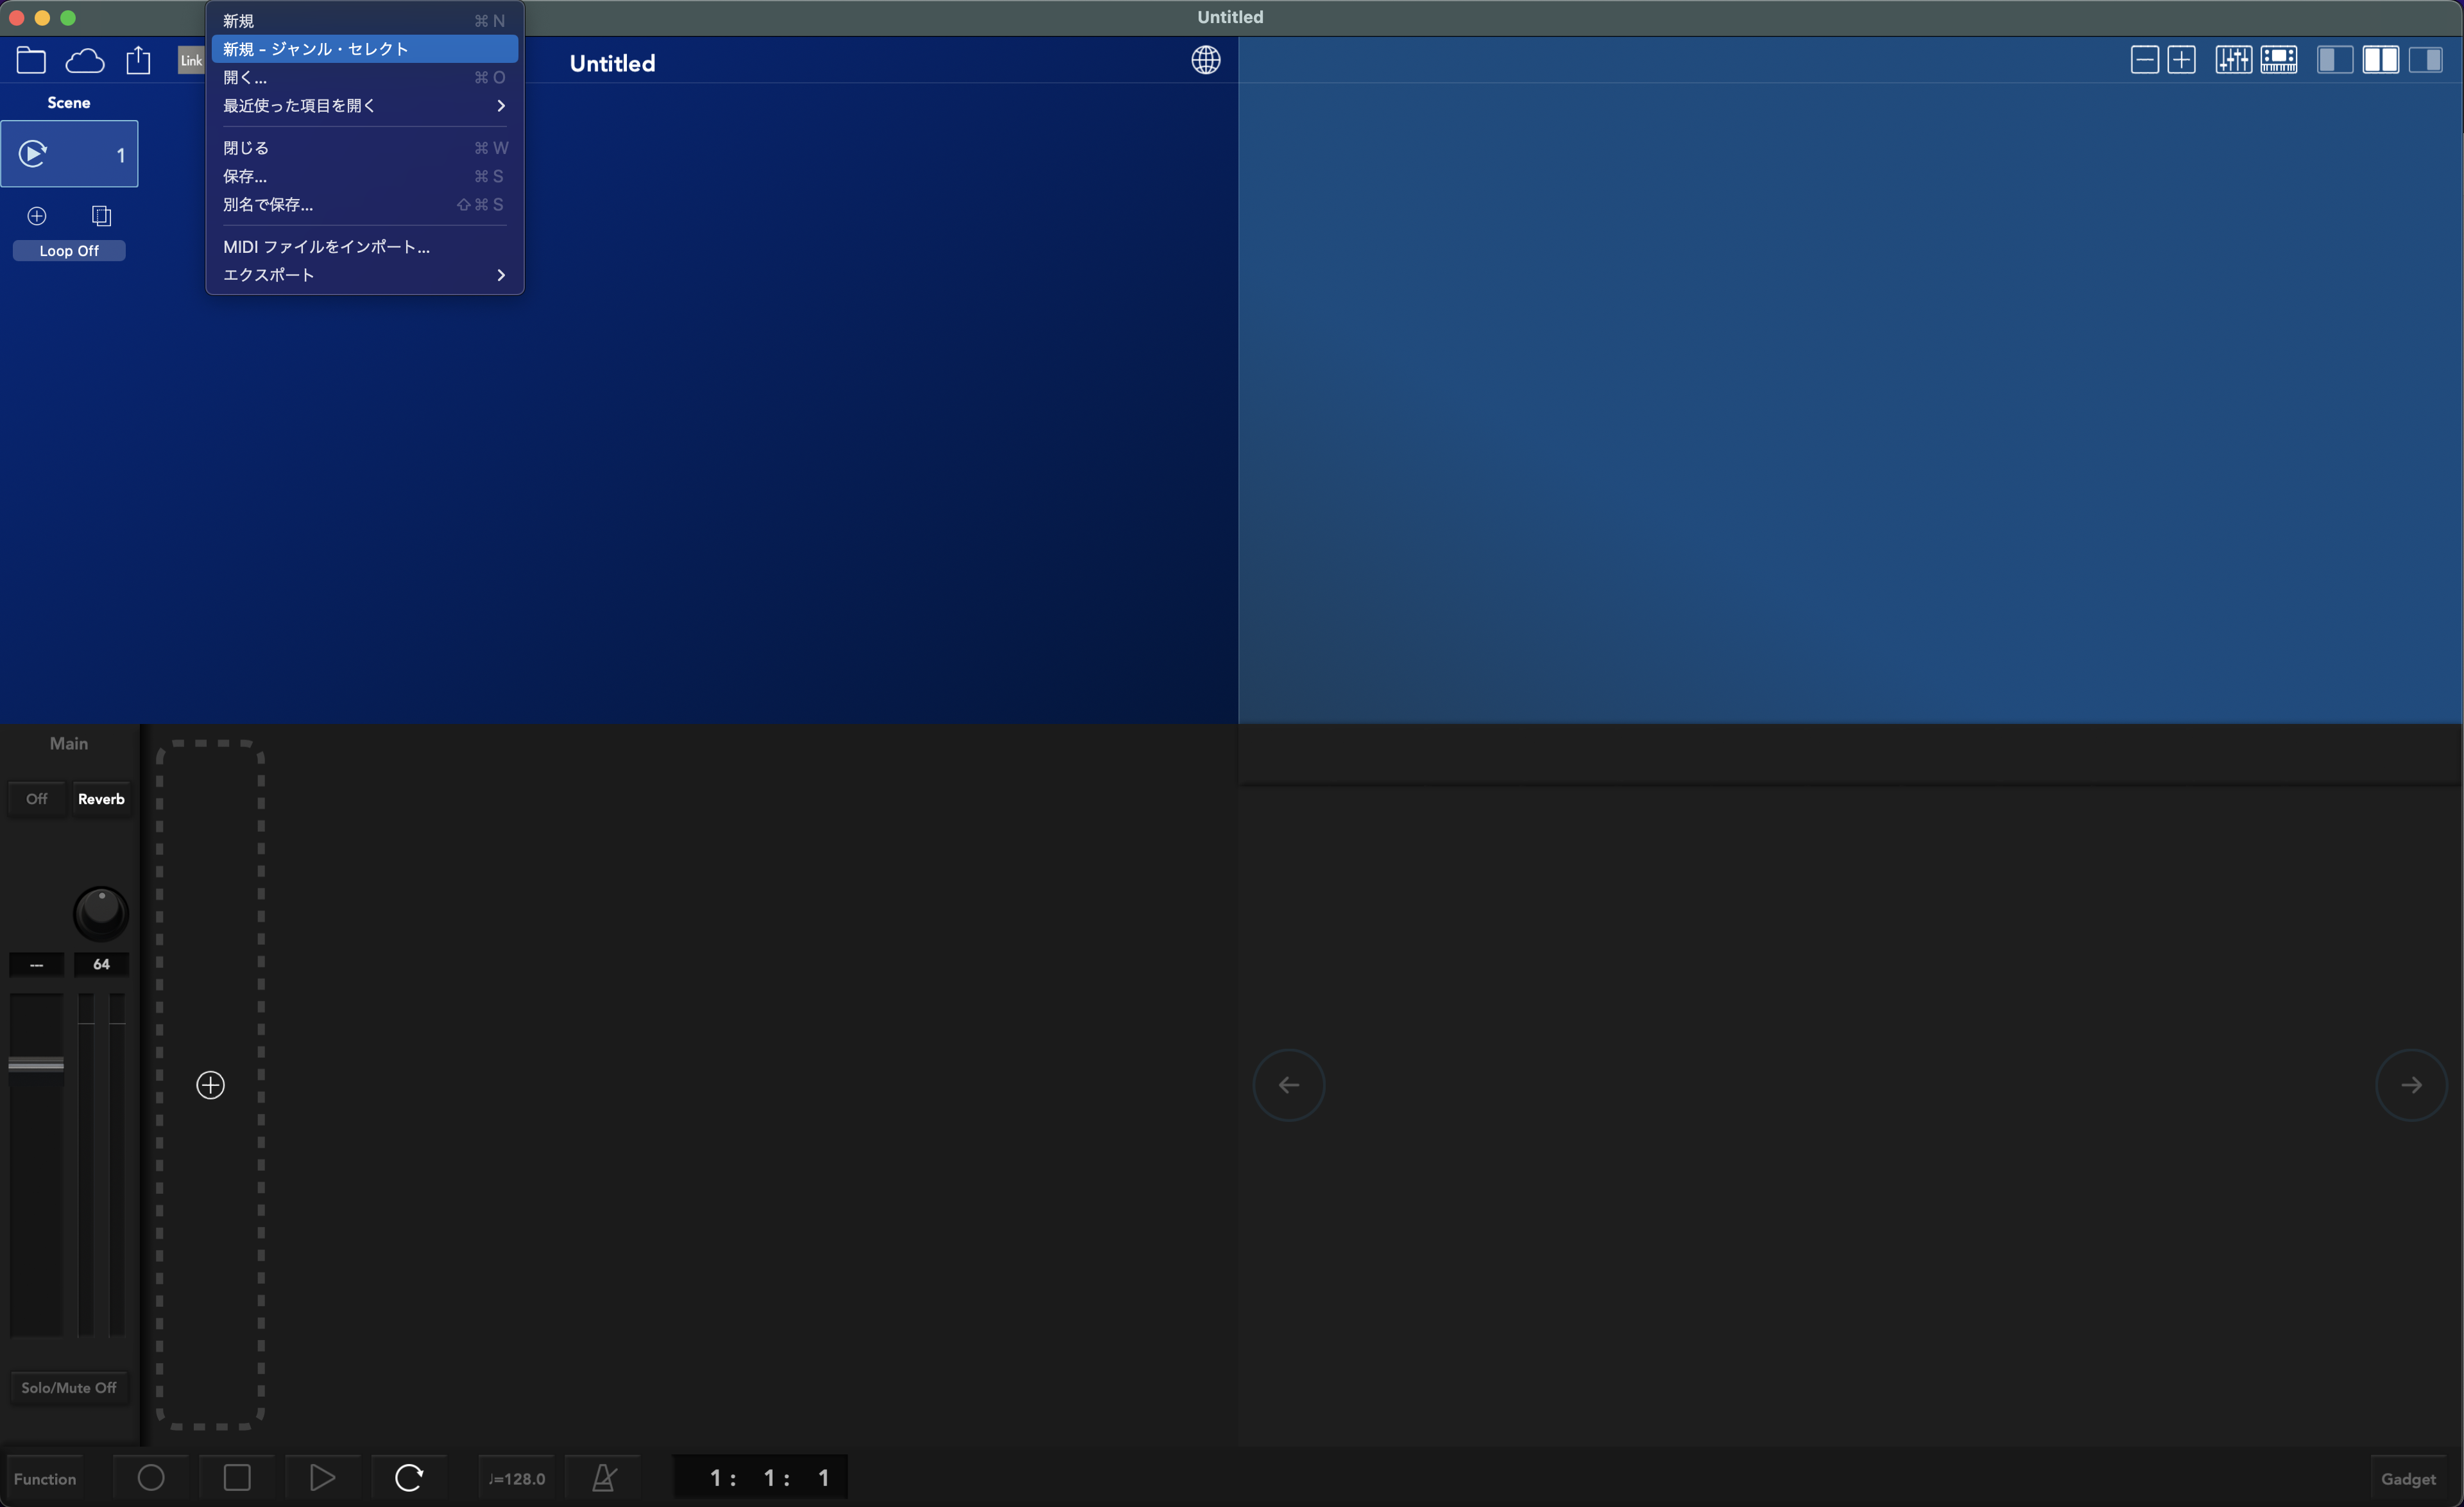2464x1507 pixels.
Task: Choose 新規 menu item
Action: [x=364, y=21]
